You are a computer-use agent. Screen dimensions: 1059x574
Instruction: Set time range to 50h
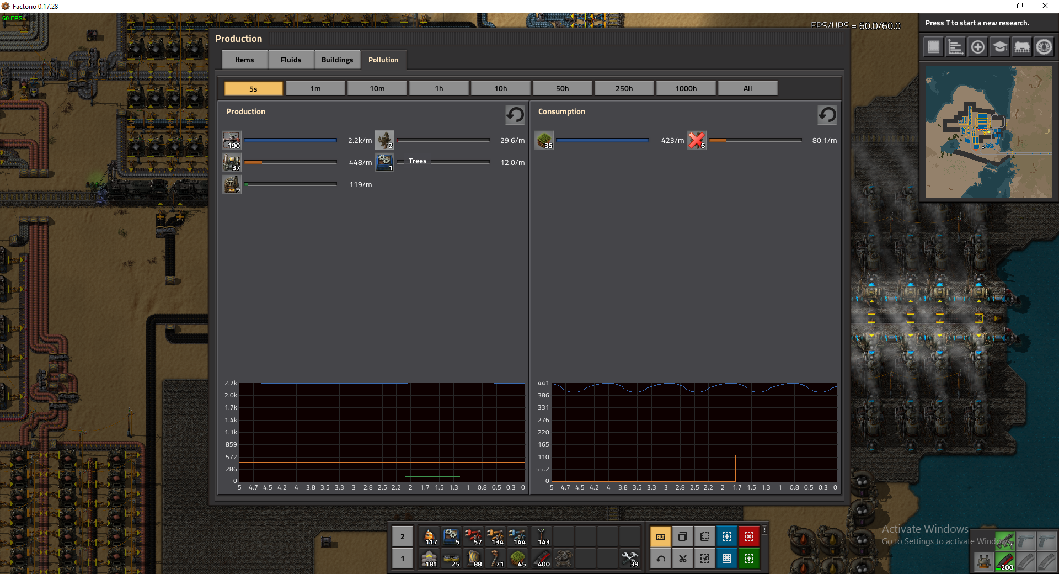563,88
